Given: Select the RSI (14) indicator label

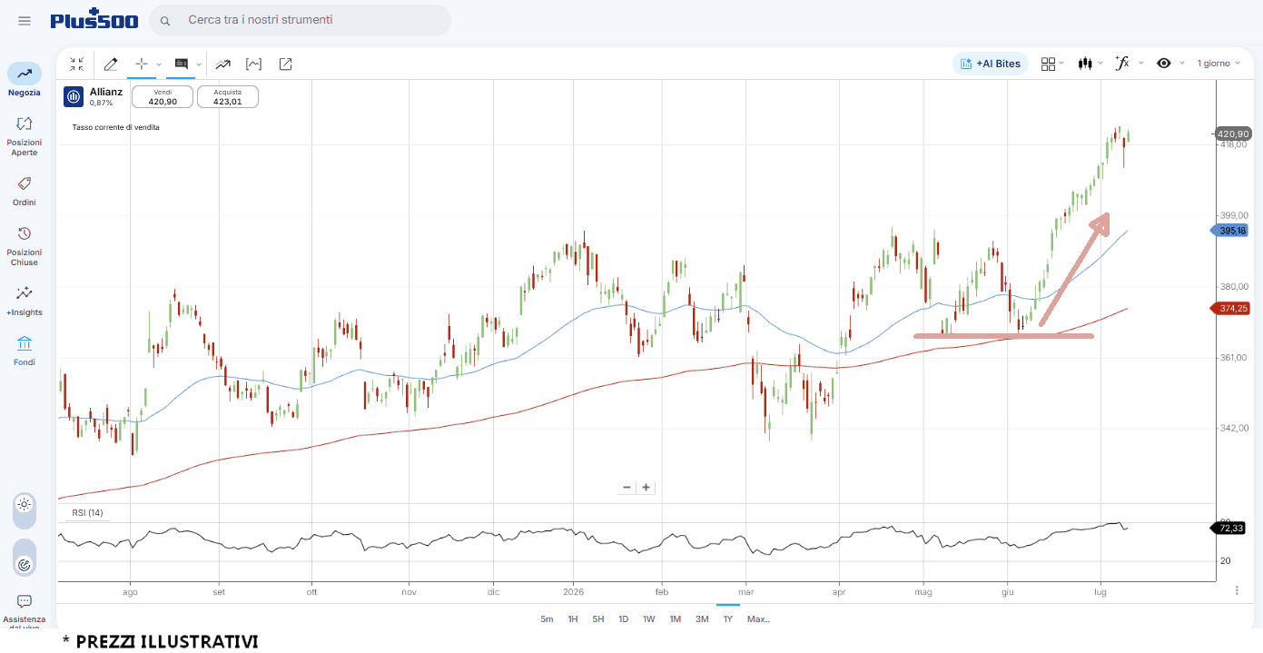Looking at the screenshot, I should click(88, 513).
